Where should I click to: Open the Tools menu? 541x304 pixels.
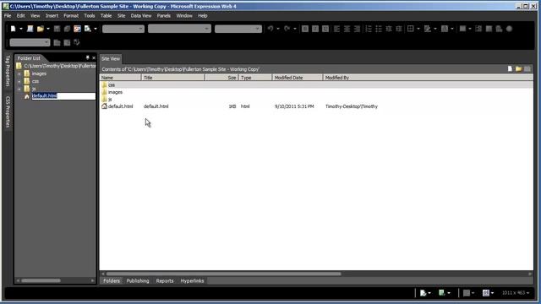click(x=90, y=16)
